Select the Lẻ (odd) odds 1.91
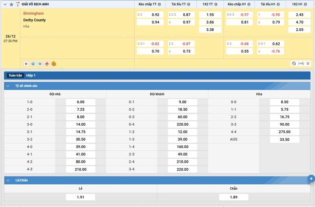 pos(80,197)
